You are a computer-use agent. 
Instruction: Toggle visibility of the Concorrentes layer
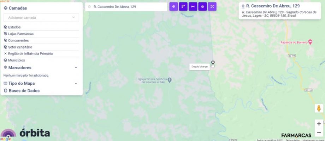[x=5, y=40]
